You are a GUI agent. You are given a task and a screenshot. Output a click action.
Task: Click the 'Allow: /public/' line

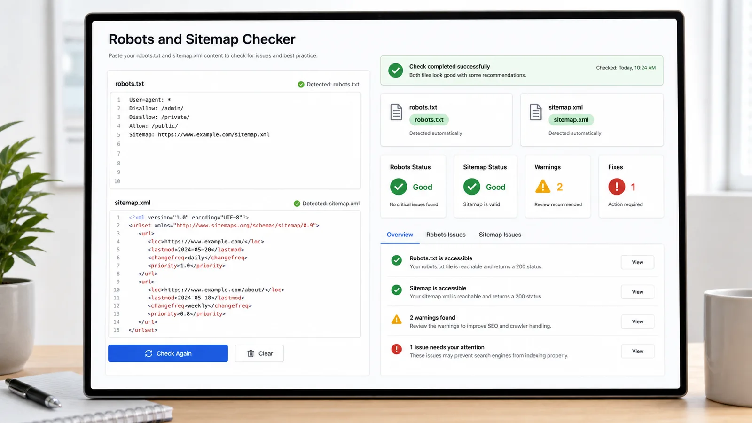pos(154,126)
